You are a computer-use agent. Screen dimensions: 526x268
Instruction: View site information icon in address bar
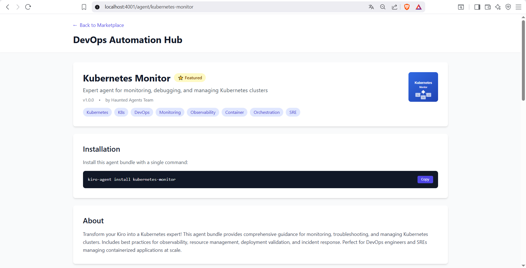(97, 7)
